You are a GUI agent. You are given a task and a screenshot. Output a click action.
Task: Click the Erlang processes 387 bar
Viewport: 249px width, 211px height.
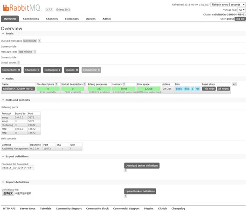point(99,89)
